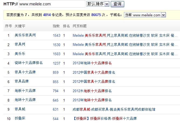Expand the 子域名 subdomain dropdown
The height and width of the screenshot is (123, 180).
145,15
